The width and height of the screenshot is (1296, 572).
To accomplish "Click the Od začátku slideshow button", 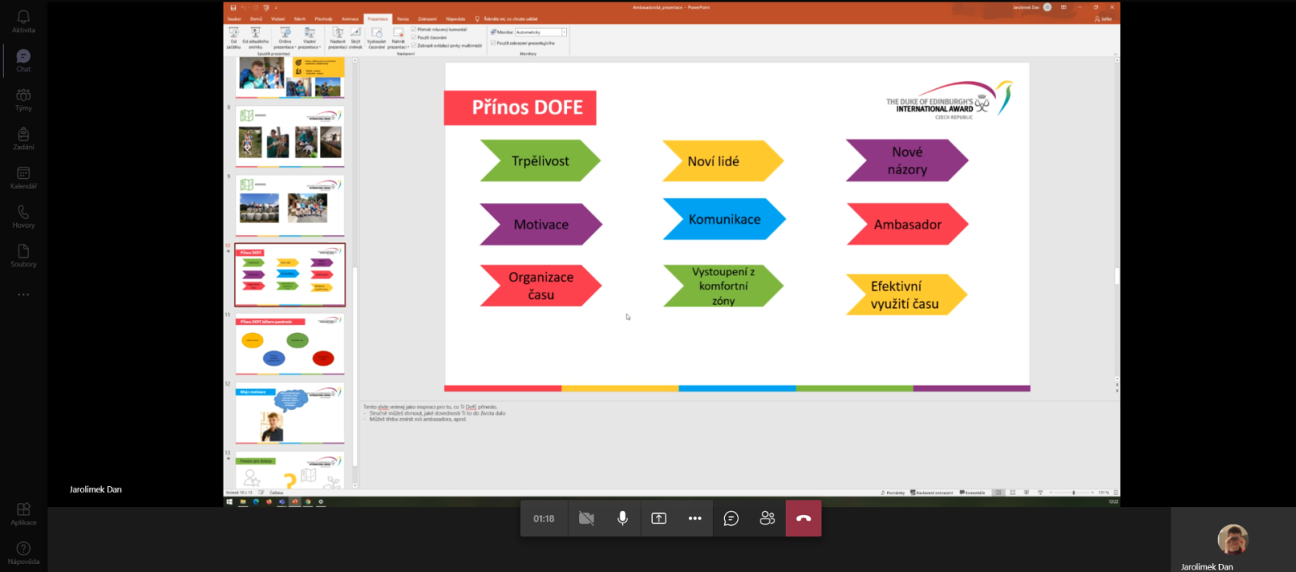I will coord(234,37).
